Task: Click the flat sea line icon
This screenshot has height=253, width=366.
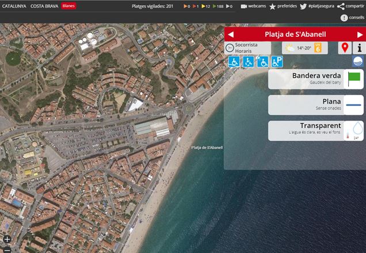Action: coord(354,105)
